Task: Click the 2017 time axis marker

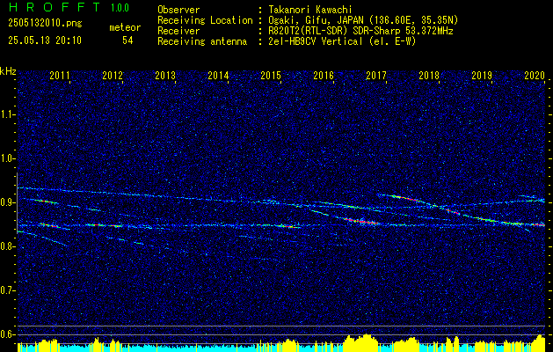Action: (x=376, y=75)
